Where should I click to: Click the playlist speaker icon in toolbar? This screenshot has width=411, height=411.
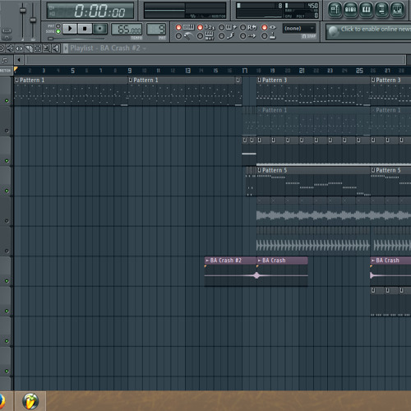click(x=56, y=48)
